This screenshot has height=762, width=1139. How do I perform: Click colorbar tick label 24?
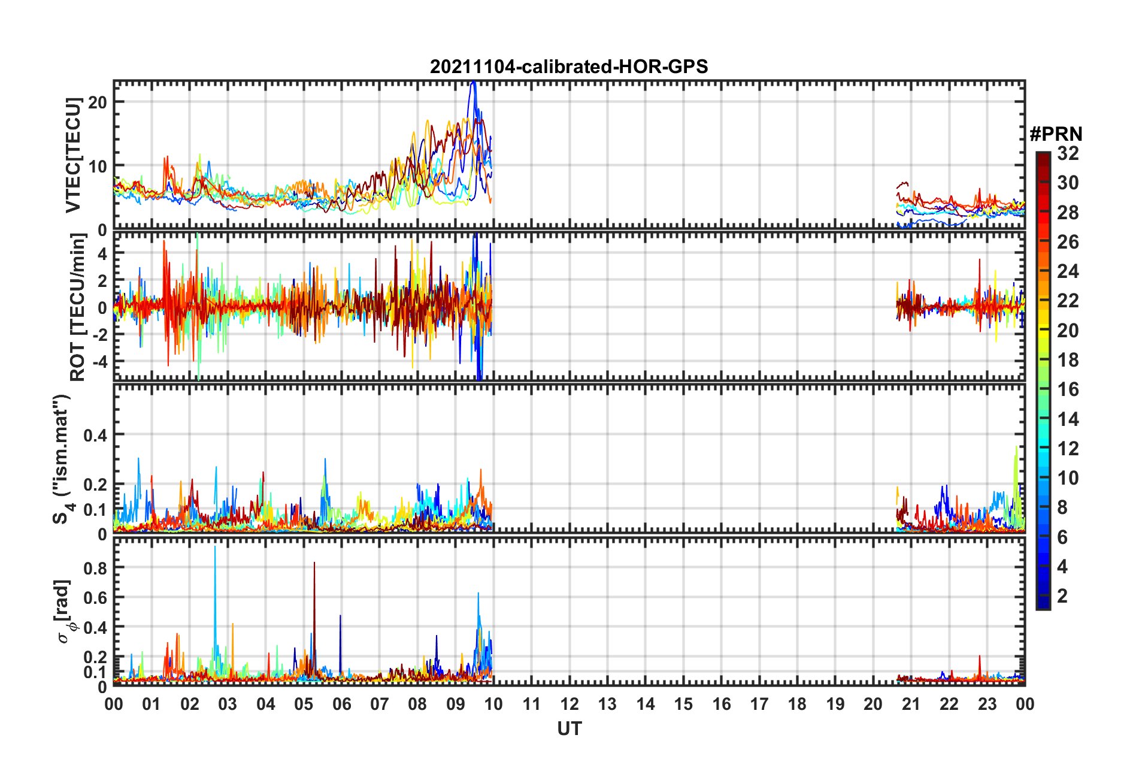tap(1068, 271)
